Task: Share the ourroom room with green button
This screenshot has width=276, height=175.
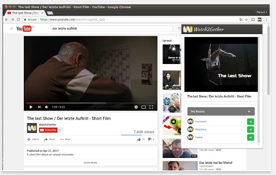Action: (250, 121)
